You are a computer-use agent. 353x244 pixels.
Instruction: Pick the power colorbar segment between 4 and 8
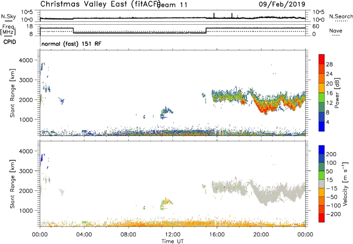pyautogui.click(x=322, y=117)
